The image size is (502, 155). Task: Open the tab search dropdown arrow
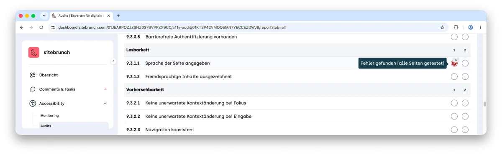click(x=44, y=16)
